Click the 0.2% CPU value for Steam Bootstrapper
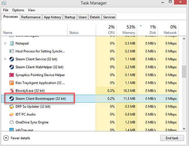This screenshot has height=146, width=189. coord(111,98)
